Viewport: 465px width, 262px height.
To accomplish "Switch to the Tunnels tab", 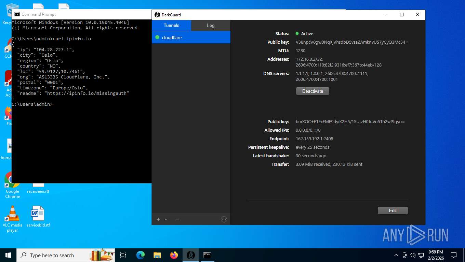I will click(171, 25).
